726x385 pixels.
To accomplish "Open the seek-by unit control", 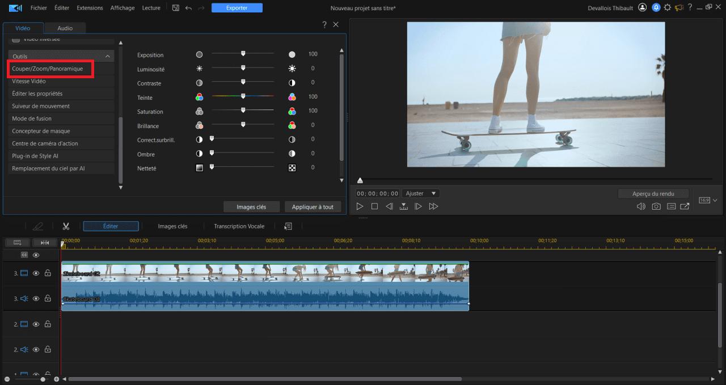I will pos(403,206).
